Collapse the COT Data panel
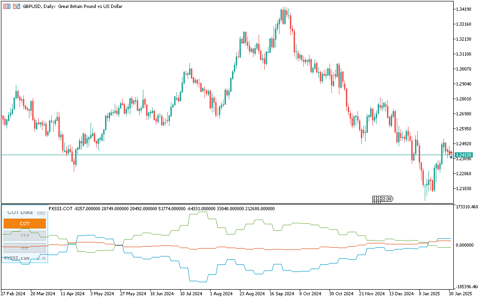 [x=41, y=213]
